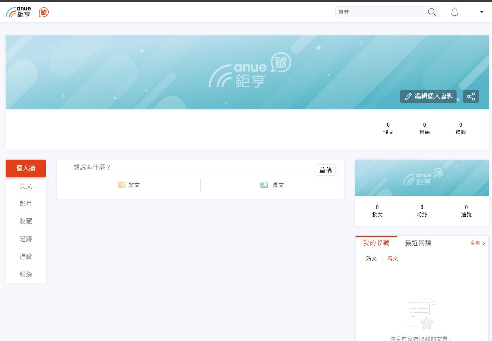Open 粉絲 in the left sidebar
492x341 pixels.
pyautogui.click(x=26, y=274)
